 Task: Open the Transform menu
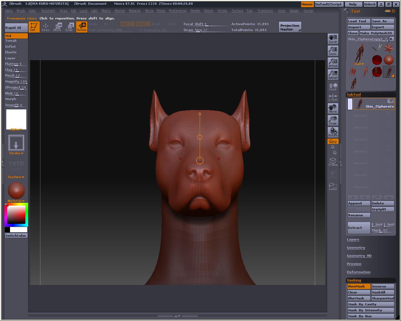click(x=265, y=11)
